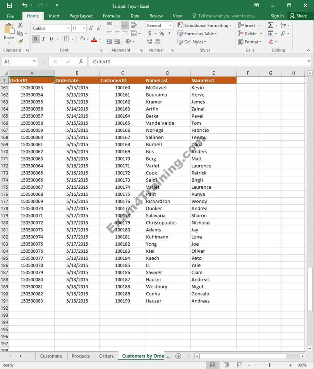Viewport: 314px width, 369px height.
Task: Open the Calibri font name dropdown
Action: click(69, 28)
